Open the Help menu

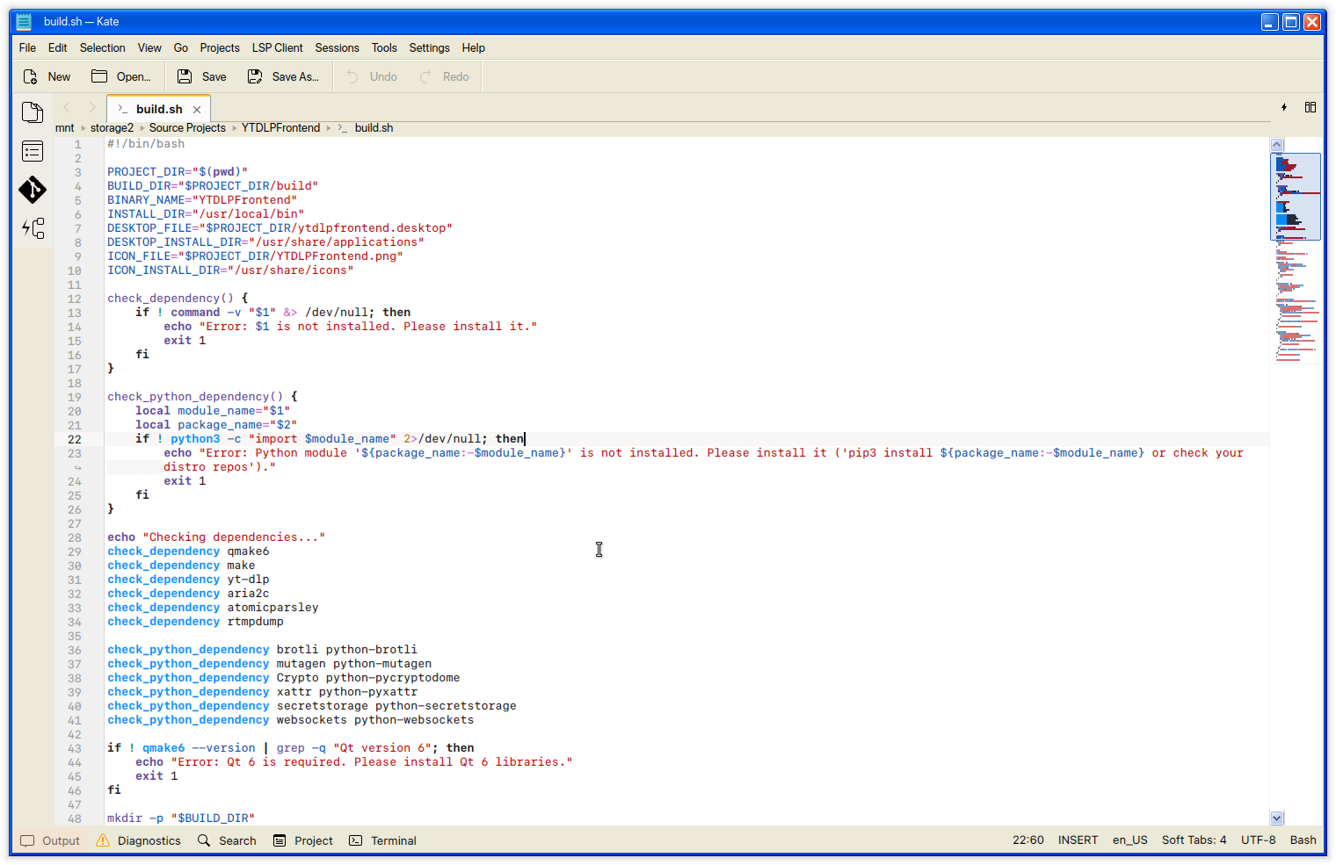[x=474, y=48]
